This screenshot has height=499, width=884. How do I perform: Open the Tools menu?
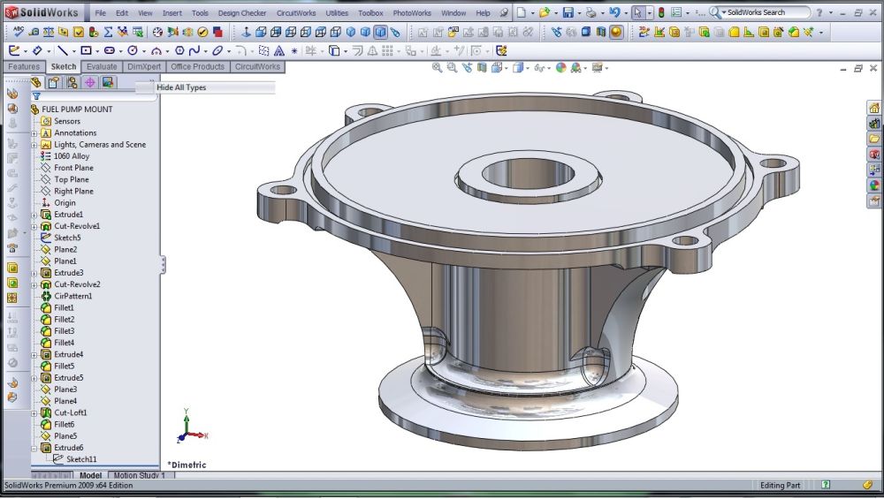pos(200,12)
